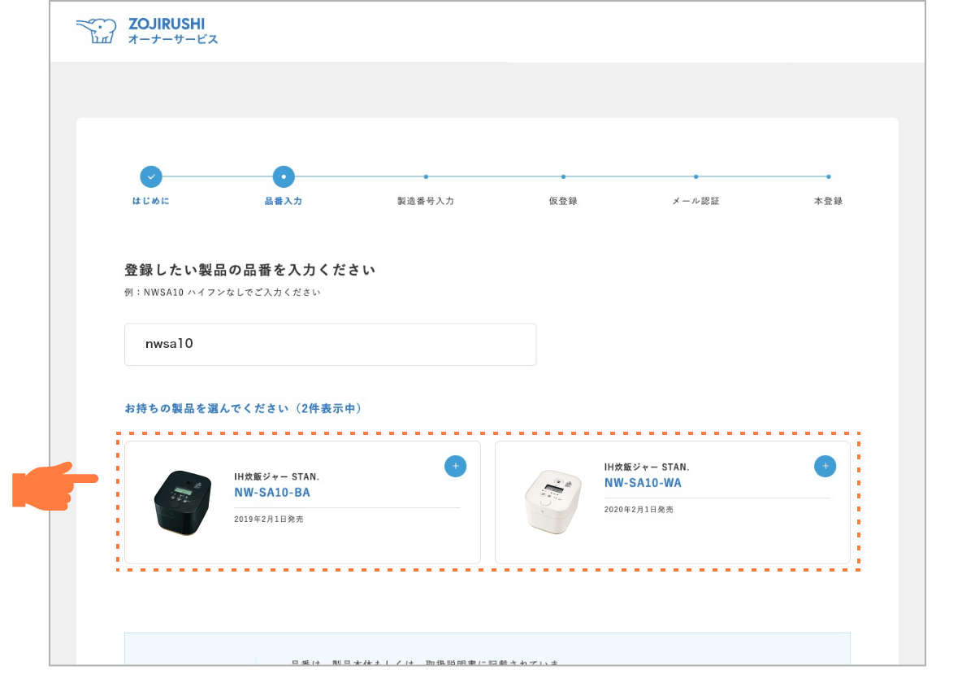Click IH炊飯ジャー STAN. label on the white model
Viewport: 975px width, 674px height.
coord(647,467)
